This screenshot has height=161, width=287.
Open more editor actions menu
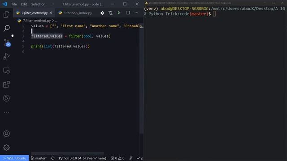click(136, 13)
